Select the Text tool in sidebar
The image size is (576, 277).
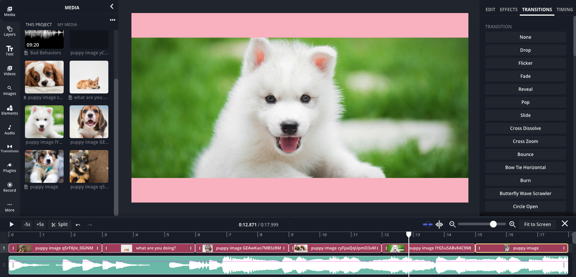10,51
